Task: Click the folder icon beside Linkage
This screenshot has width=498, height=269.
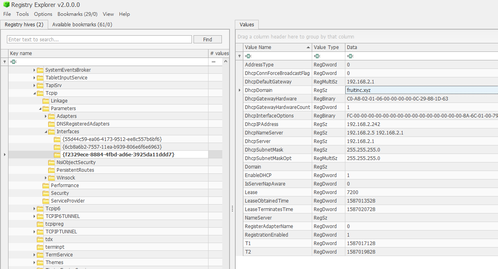Action: [46, 101]
